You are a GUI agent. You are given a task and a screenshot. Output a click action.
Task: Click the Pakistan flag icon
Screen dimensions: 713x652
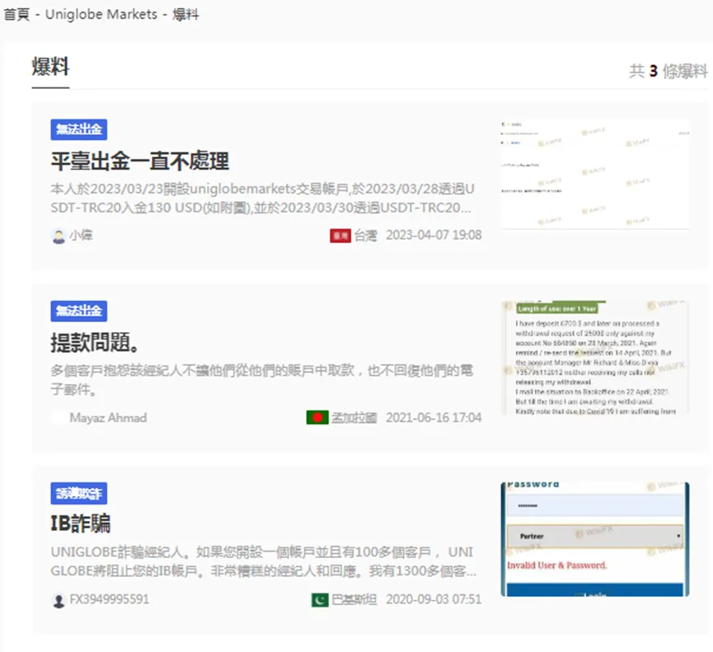320,600
